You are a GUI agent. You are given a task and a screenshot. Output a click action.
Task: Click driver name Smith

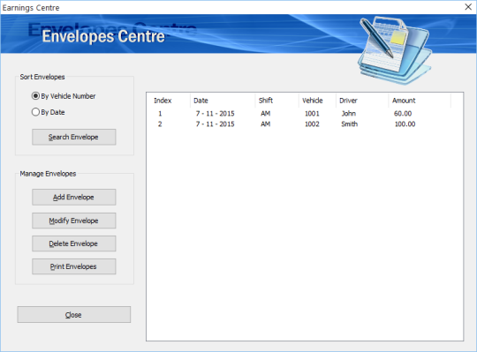pyautogui.click(x=349, y=124)
